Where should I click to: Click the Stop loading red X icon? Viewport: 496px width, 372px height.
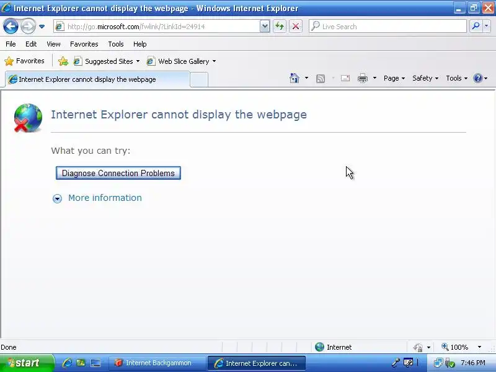296,26
